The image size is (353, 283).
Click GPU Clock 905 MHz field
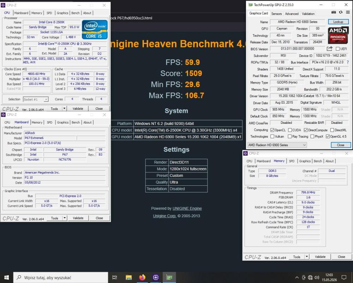(x=278, y=109)
